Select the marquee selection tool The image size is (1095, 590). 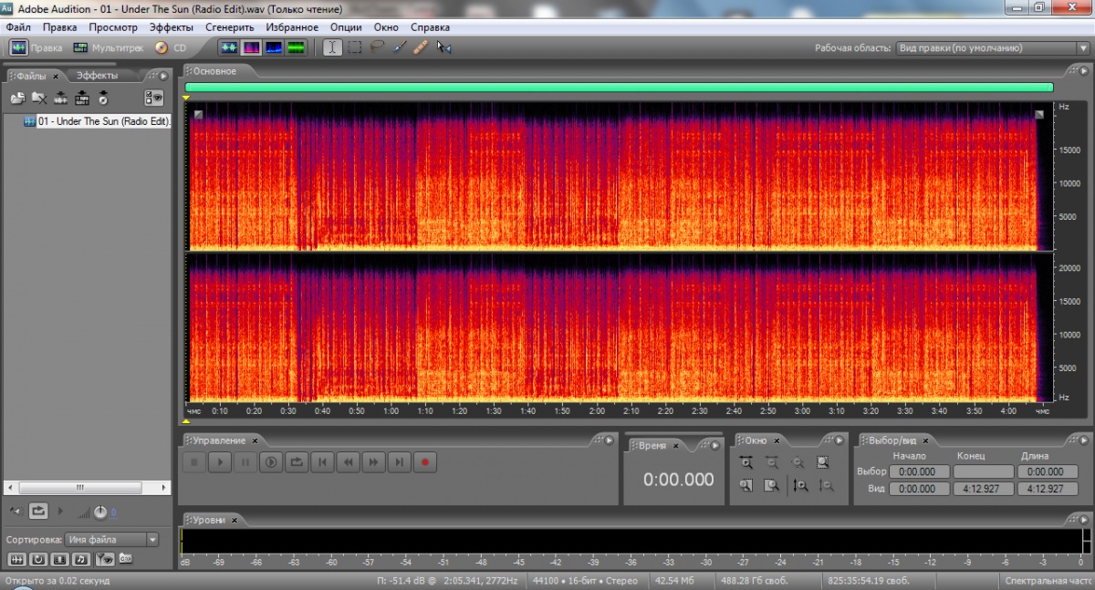[355, 47]
